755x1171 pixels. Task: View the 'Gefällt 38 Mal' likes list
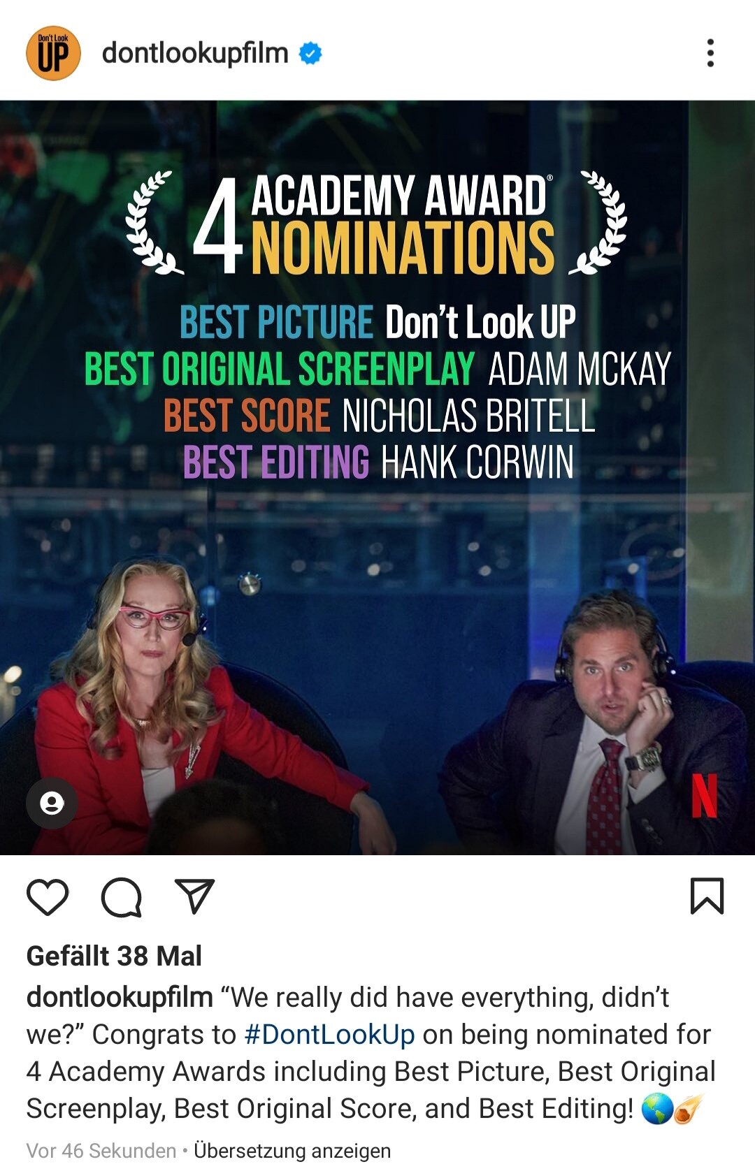point(114,956)
